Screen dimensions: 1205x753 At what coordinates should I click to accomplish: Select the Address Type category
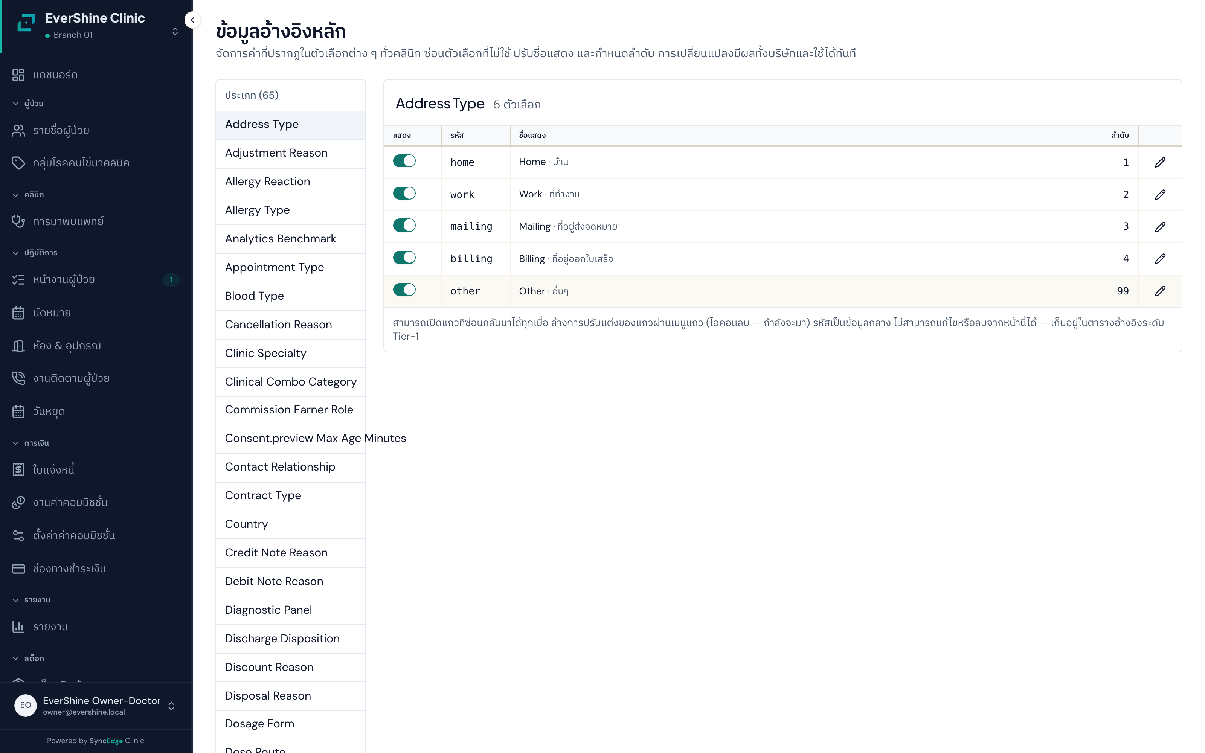(x=290, y=125)
